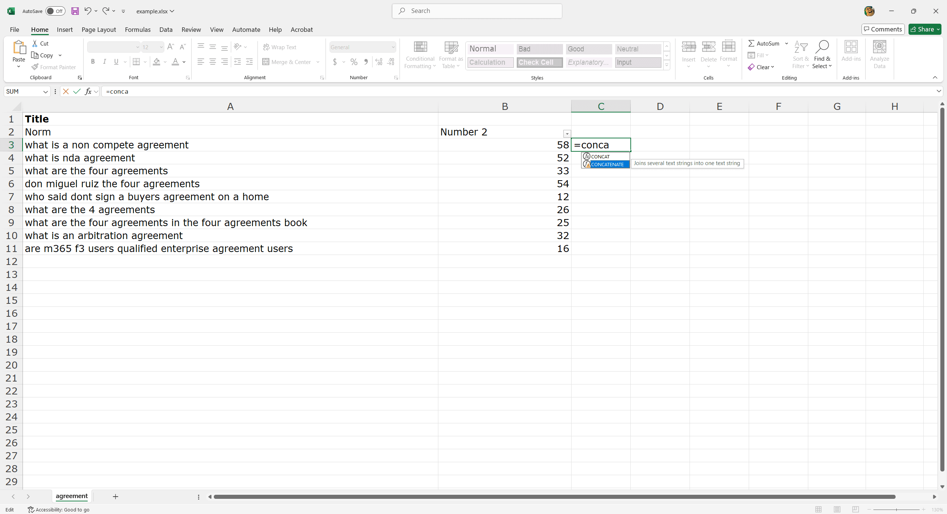947x514 pixels.
Task: Toggle Wrap Text
Action: (280, 47)
